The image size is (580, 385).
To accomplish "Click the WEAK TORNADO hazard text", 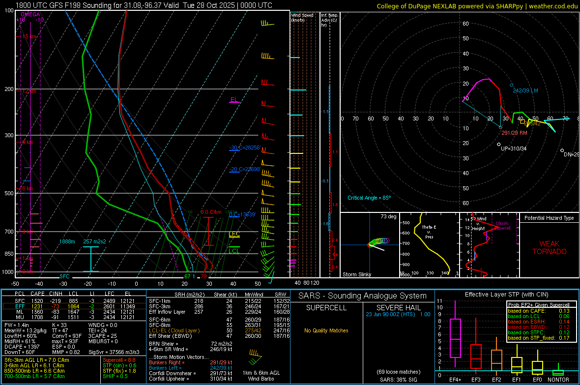I will 550,248.
